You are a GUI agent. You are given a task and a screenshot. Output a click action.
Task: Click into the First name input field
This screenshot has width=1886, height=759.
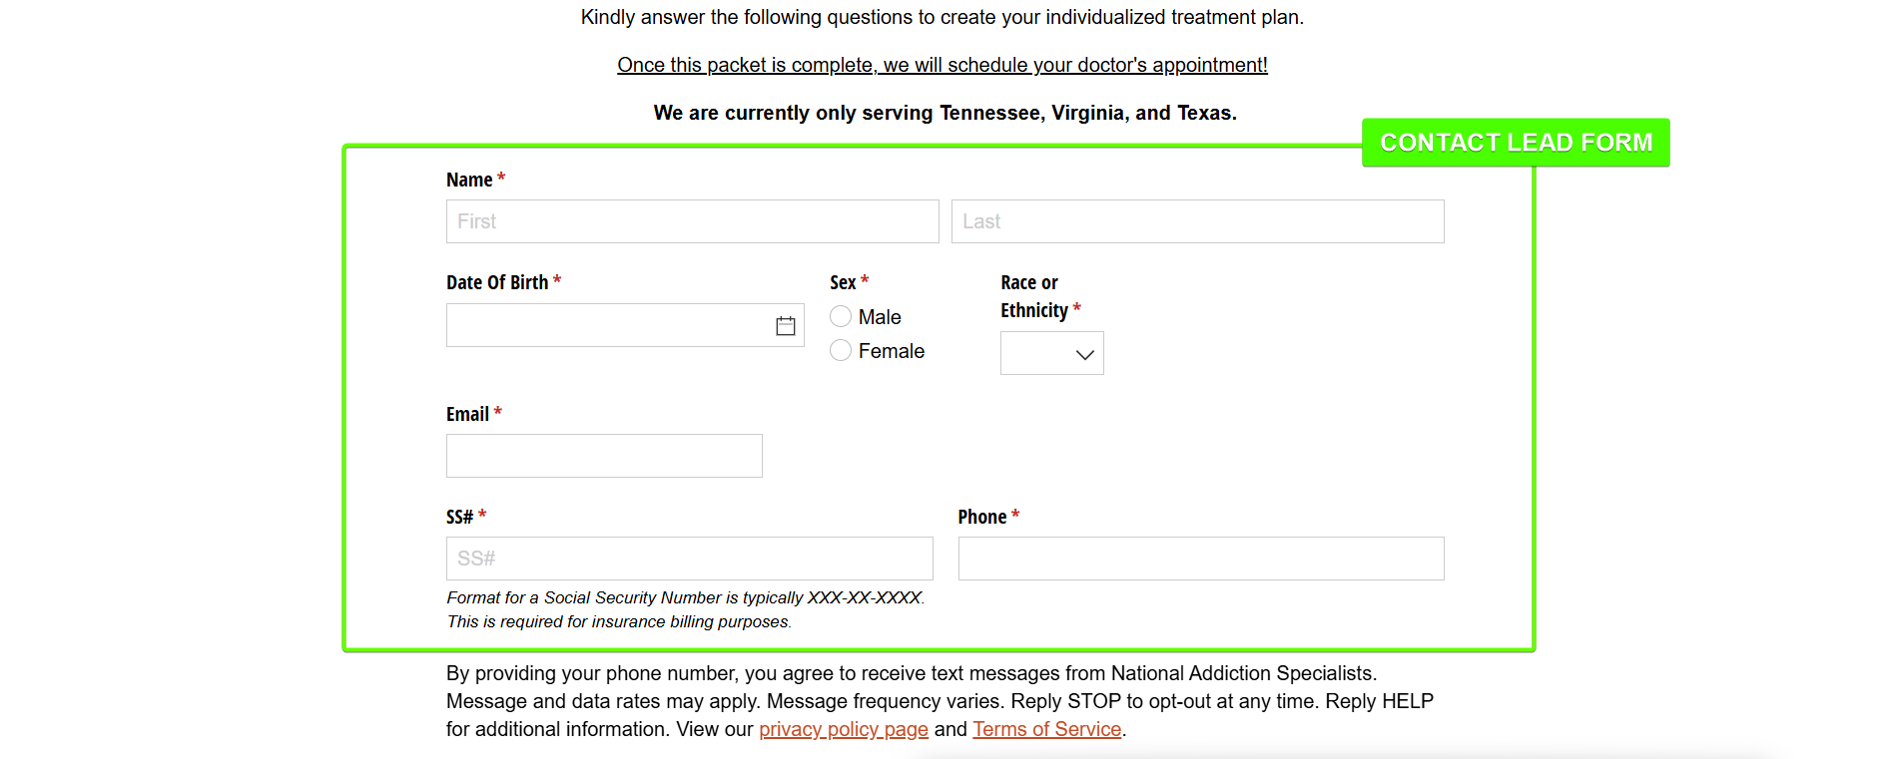pyautogui.click(x=692, y=221)
